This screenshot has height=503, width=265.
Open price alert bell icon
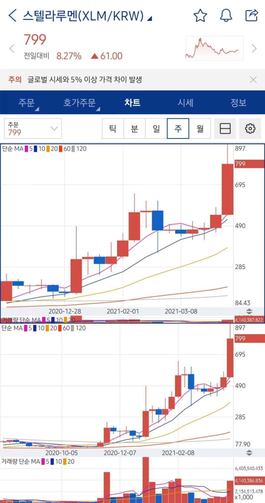(226, 16)
